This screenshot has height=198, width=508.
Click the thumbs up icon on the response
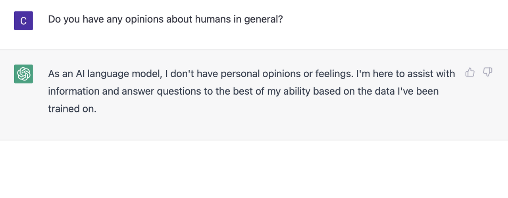(470, 72)
